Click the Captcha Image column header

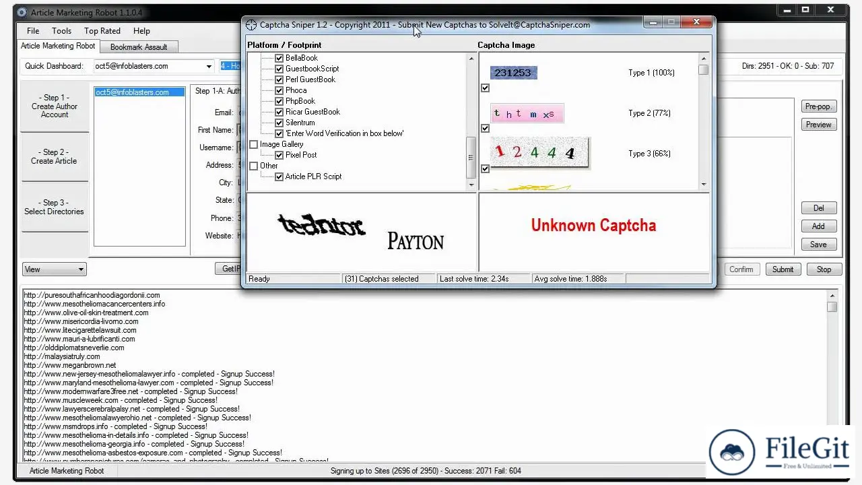[x=506, y=45]
